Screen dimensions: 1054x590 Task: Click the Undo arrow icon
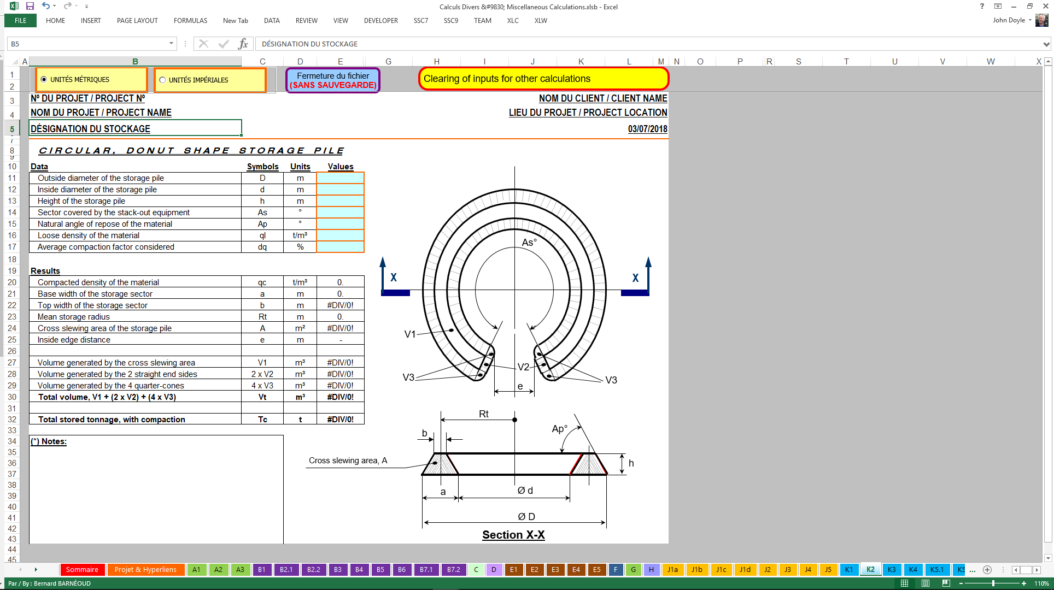[x=46, y=6]
